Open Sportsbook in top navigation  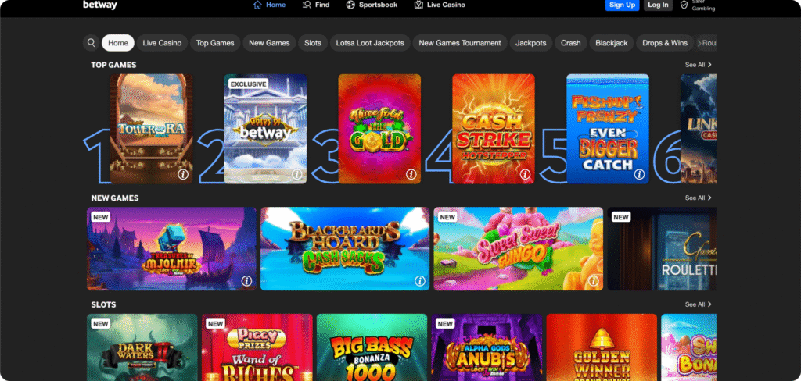pos(372,5)
